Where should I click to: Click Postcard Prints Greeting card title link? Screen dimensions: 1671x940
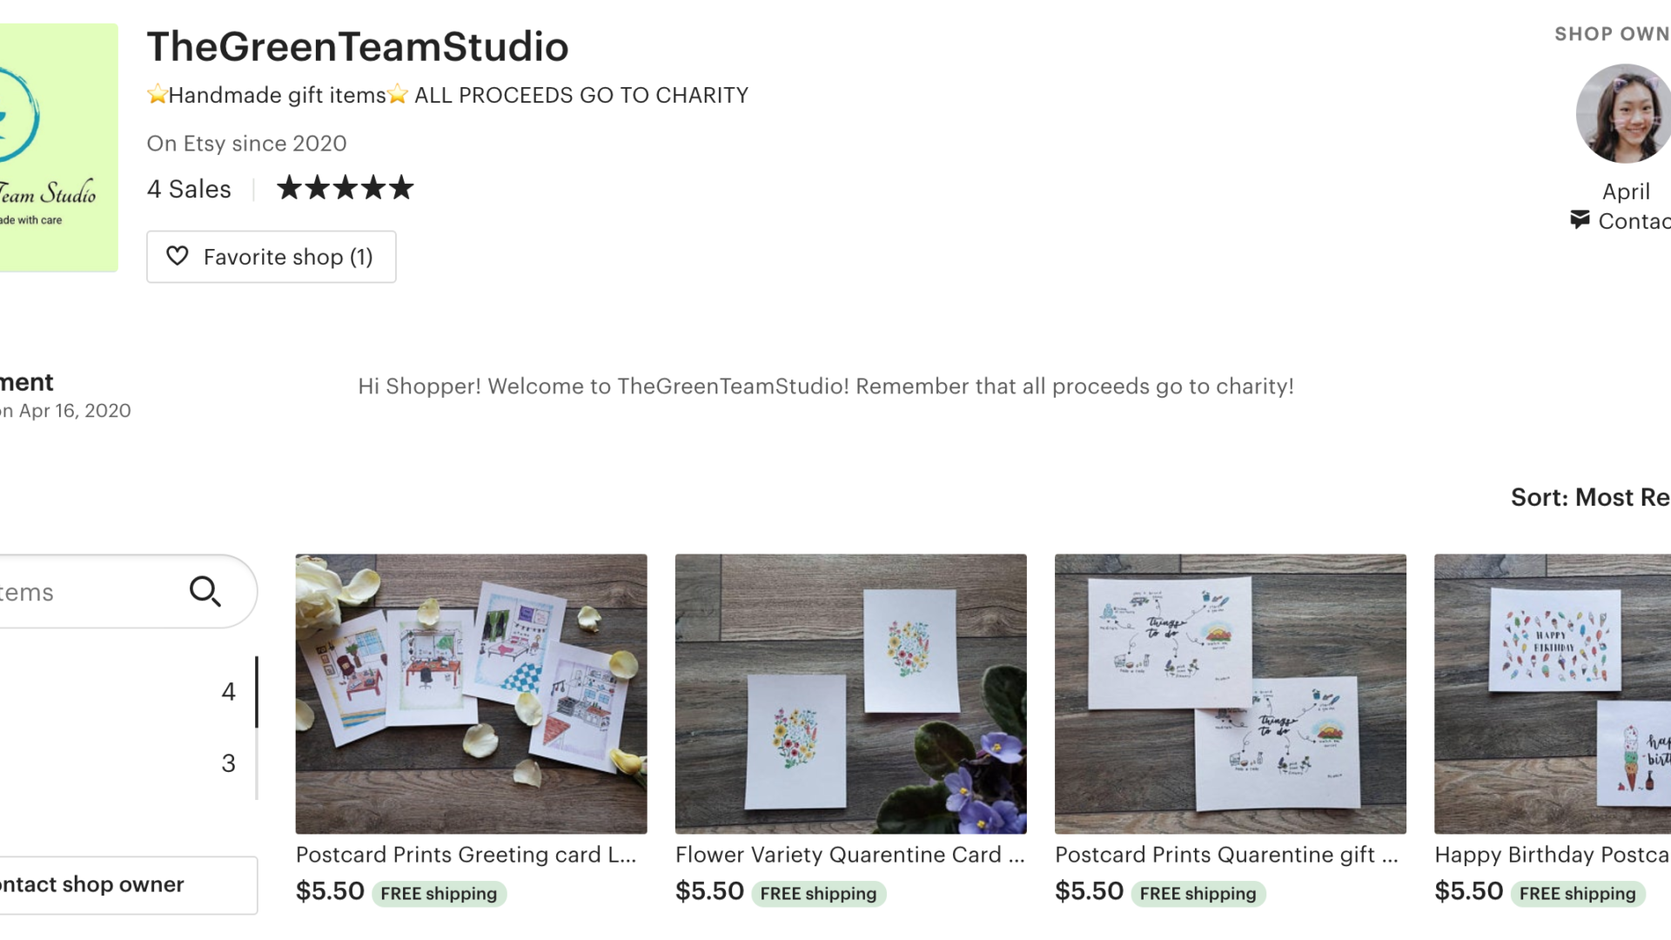point(466,855)
